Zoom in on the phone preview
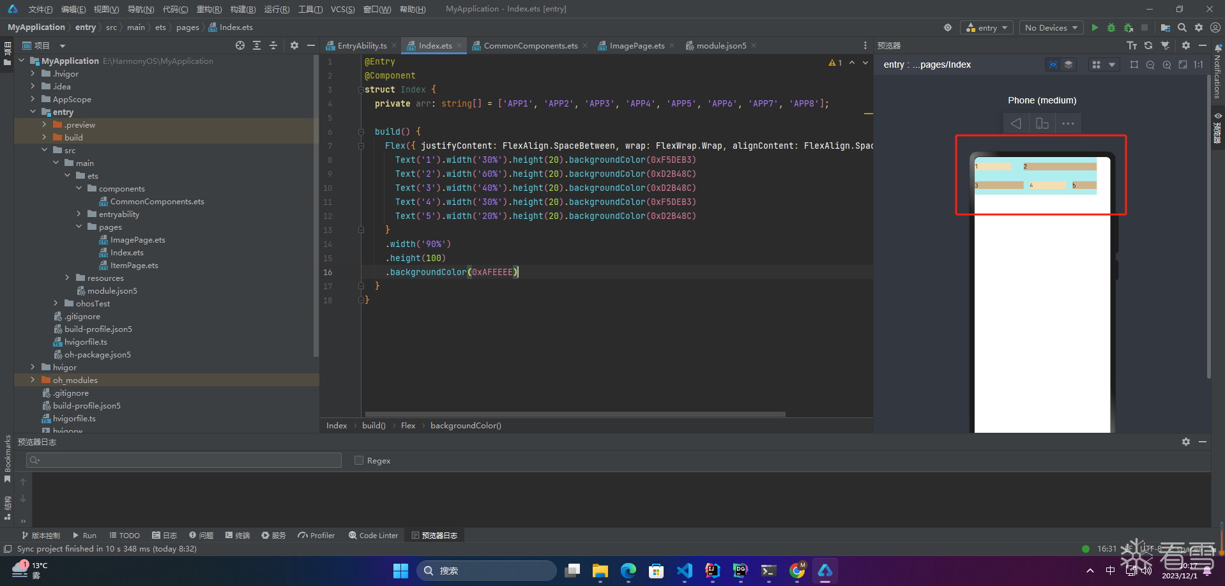 tap(1167, 64)
